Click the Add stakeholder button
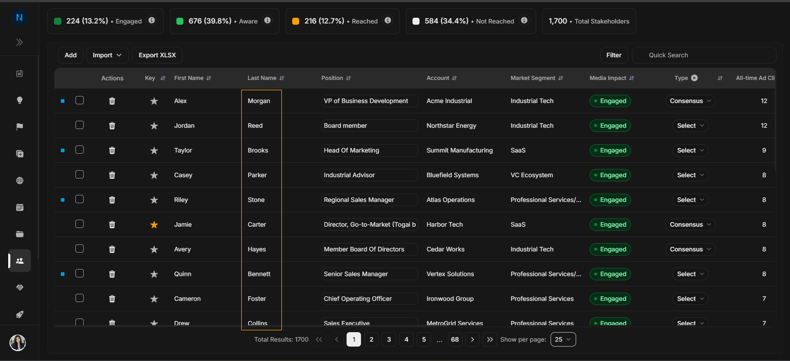Screen dimensions: 790x361 (x=70, y=55)
